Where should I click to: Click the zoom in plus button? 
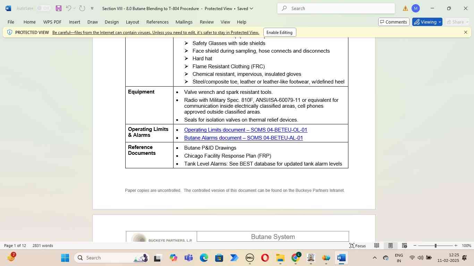pos(456,246)
